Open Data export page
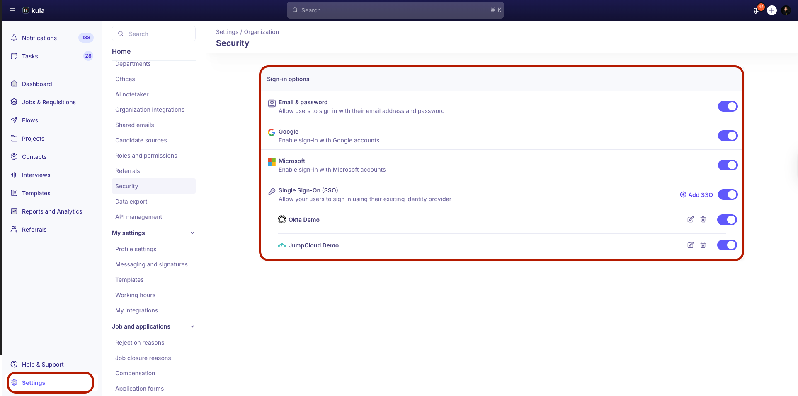Viewport: 798px width, 396px height. [x=131, y=202]
